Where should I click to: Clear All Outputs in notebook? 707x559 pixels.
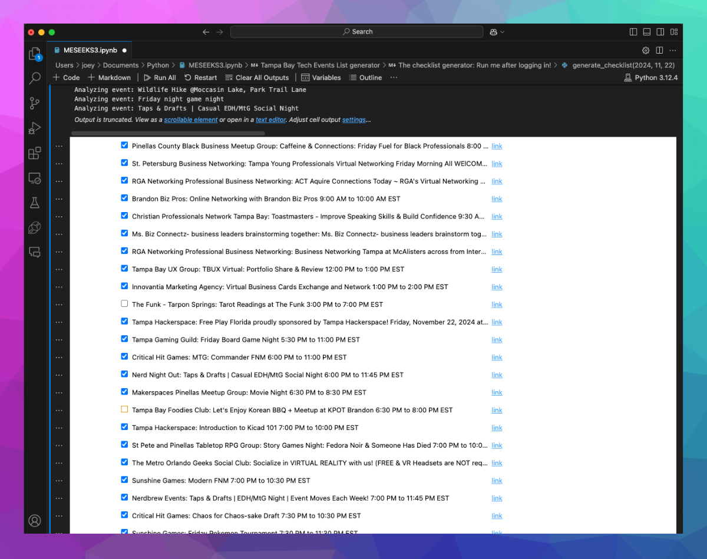pyautogui.click(x=257, y=78)
